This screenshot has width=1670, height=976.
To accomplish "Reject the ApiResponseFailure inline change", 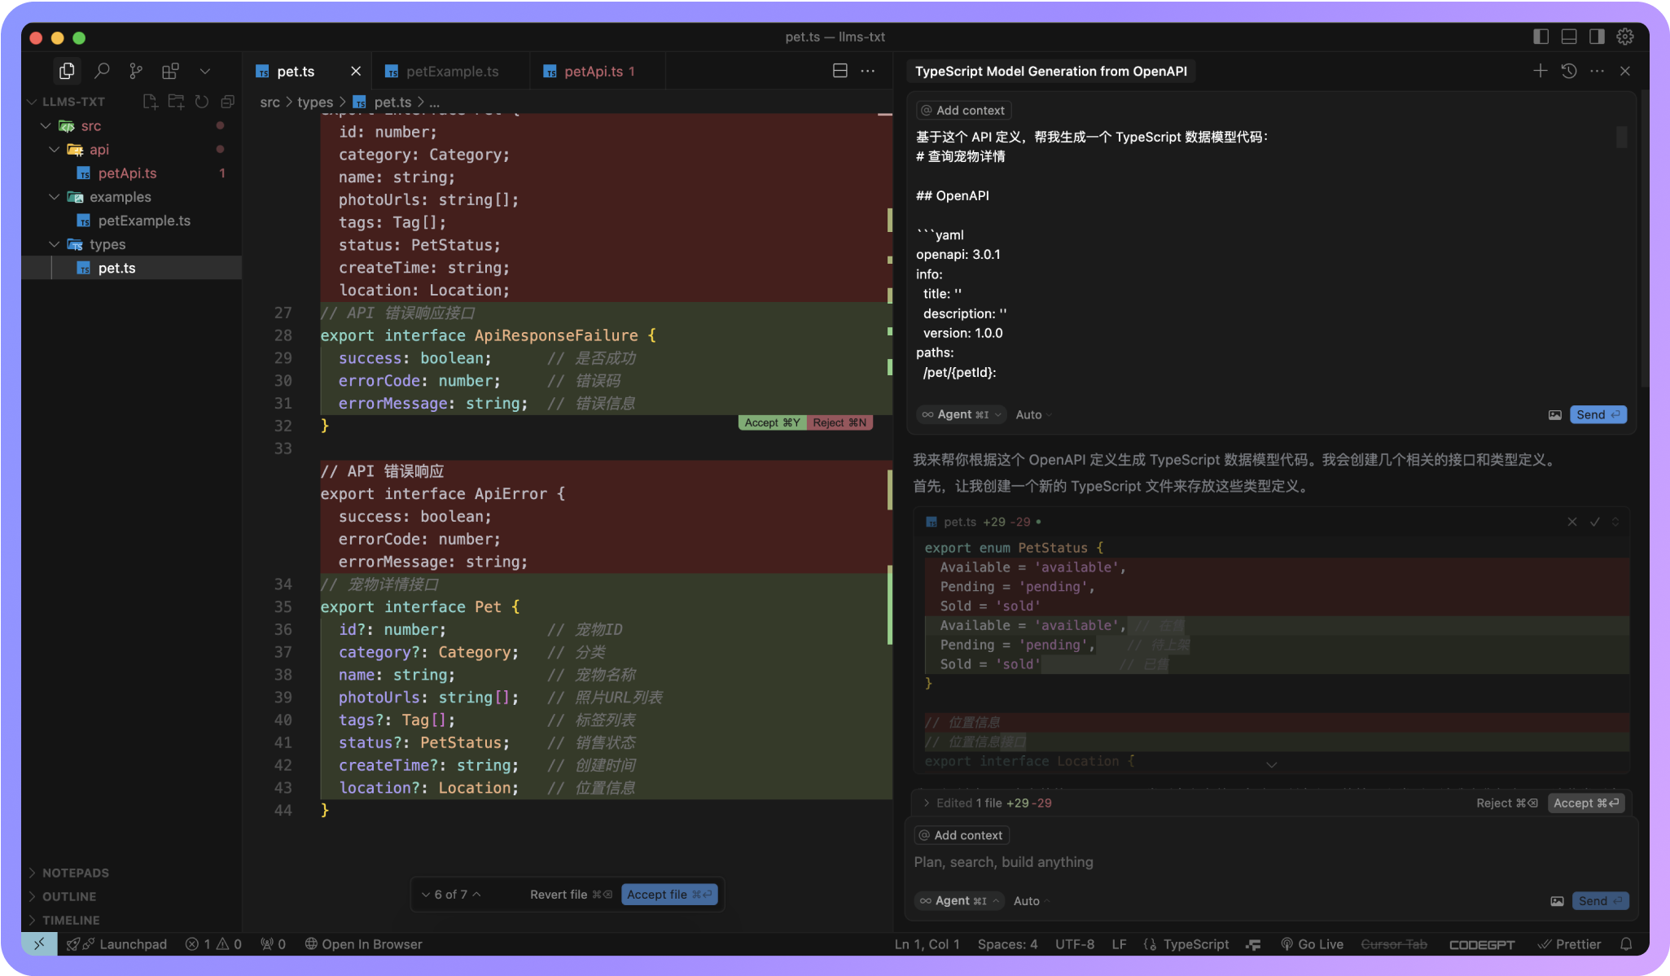I will click(x=839, y=422).
